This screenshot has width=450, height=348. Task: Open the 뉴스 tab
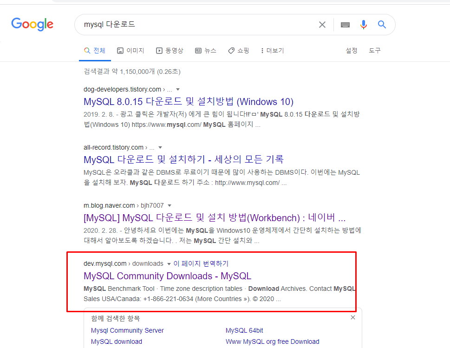click(205, 51)
